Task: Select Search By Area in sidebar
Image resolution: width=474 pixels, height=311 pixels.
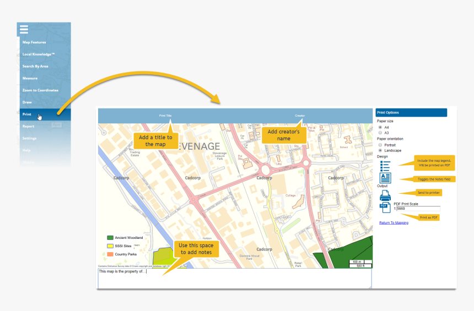Action: click(35, 66)
